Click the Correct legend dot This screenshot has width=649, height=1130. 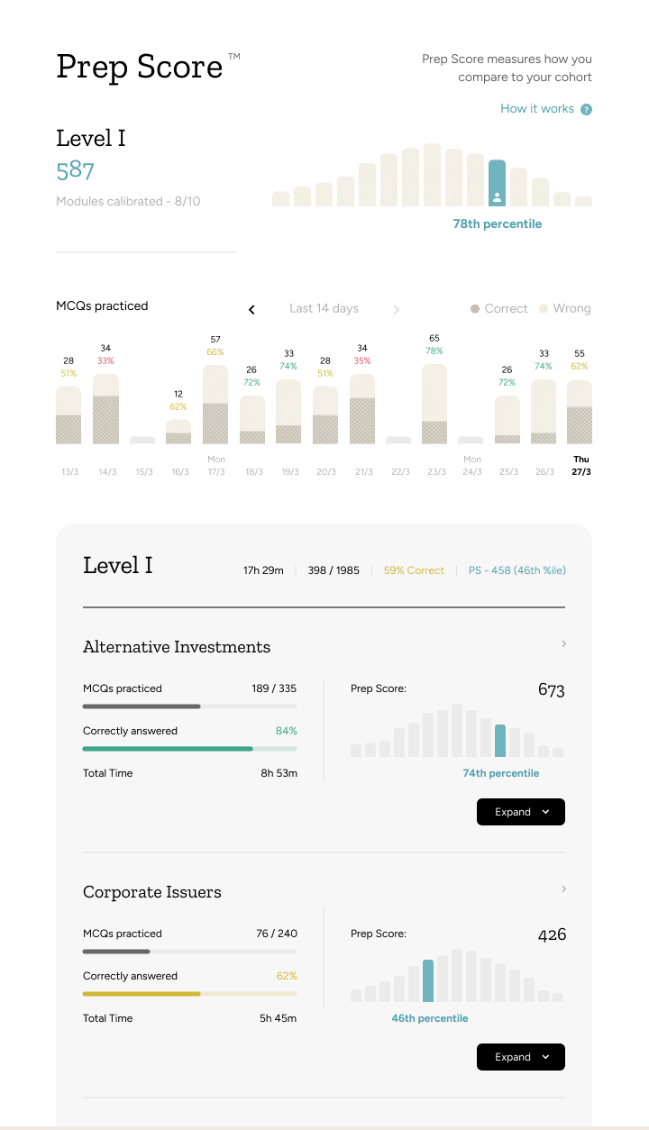pyautogui.click(x=475, y=309)
